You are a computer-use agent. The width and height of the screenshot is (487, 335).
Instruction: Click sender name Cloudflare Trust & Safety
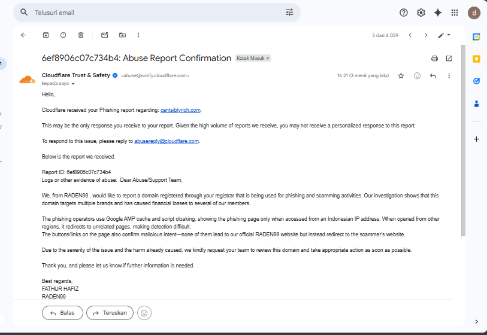tap(76, 75)
